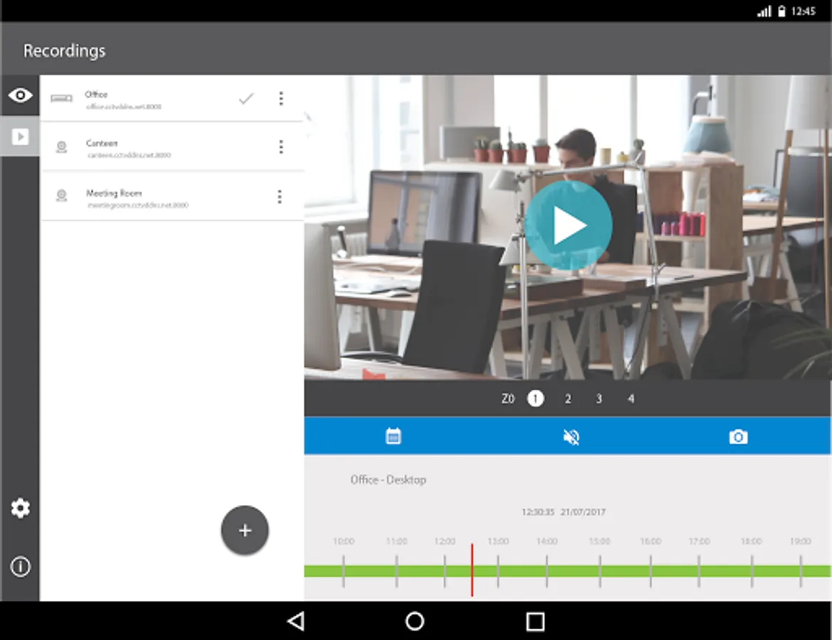The width and height of the screenshot is (832, 640).
Task: Open info icon in sidebar
Action: 20,567
